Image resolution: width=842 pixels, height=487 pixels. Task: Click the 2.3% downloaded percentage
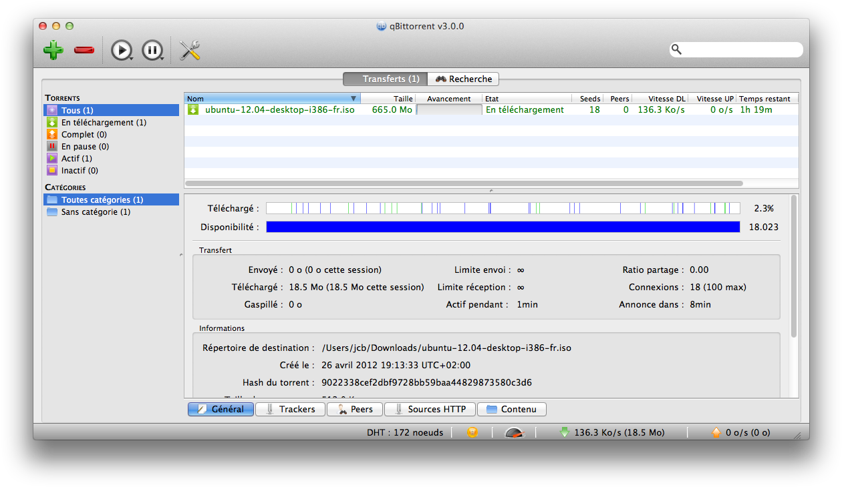click(x=763, y=208)
